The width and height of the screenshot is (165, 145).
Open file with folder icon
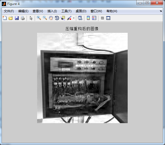click(11, 18)
